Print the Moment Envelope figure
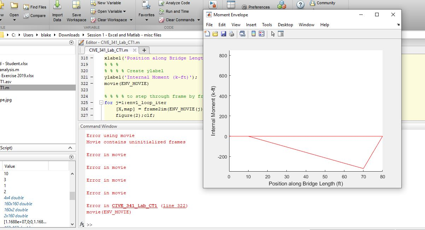The image size is (425, 230). coord(231,34)
